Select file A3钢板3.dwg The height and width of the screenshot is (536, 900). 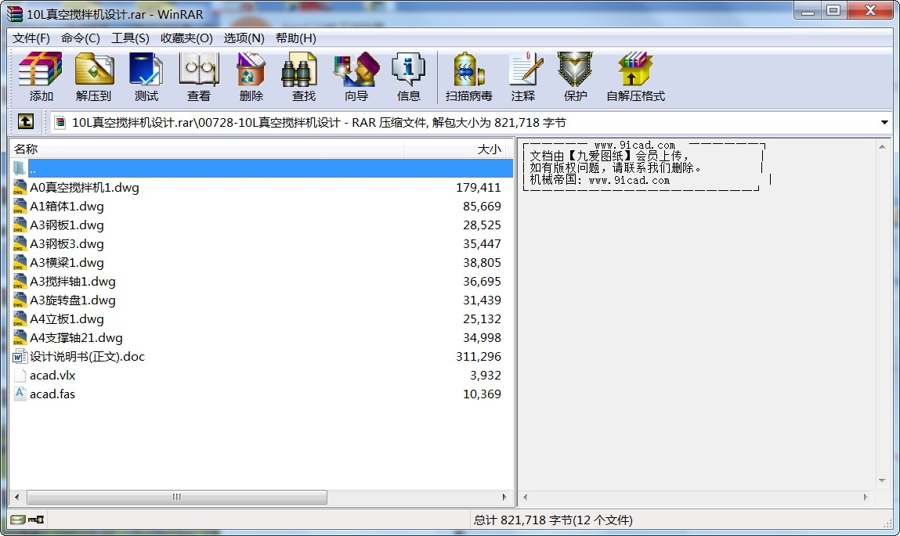click(x=67, y=243)
